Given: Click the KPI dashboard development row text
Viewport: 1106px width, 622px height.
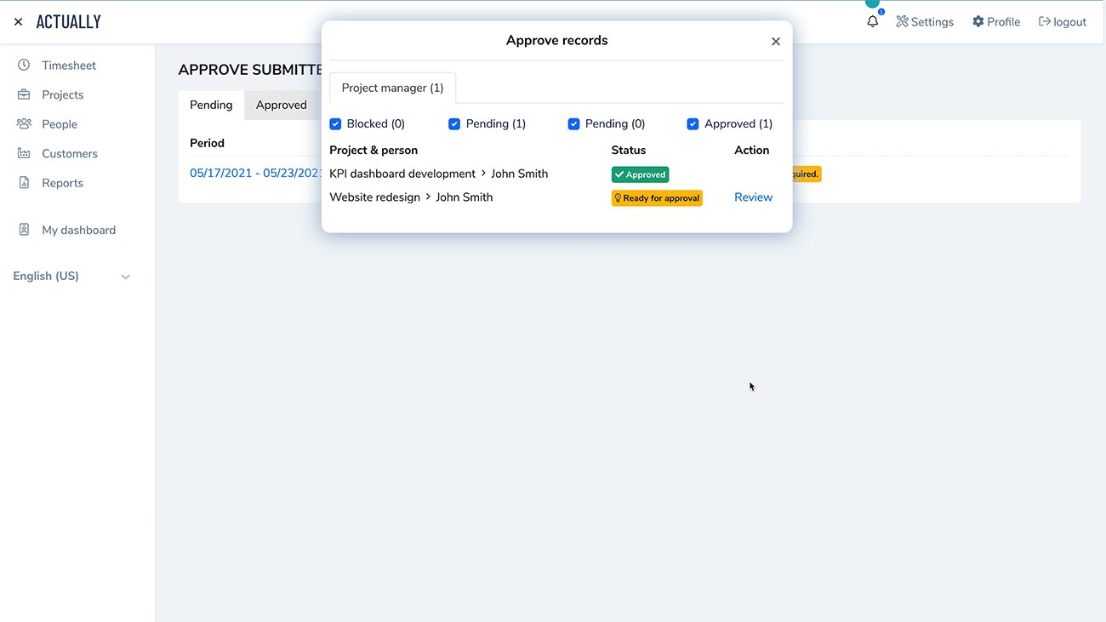Looking at the screenshot, I should 402,174.
